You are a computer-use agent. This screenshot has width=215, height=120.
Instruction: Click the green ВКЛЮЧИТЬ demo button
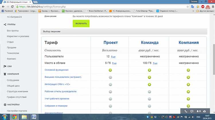coord(81,23)
